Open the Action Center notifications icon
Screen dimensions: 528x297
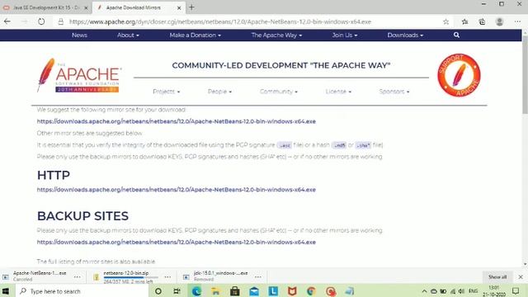point(516,291)
